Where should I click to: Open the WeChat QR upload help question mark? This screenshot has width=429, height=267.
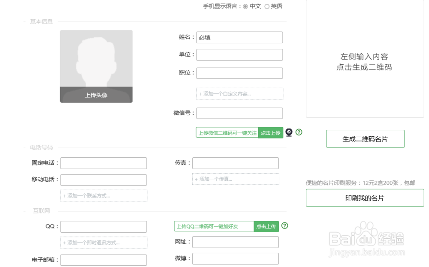tap(299, 132)
